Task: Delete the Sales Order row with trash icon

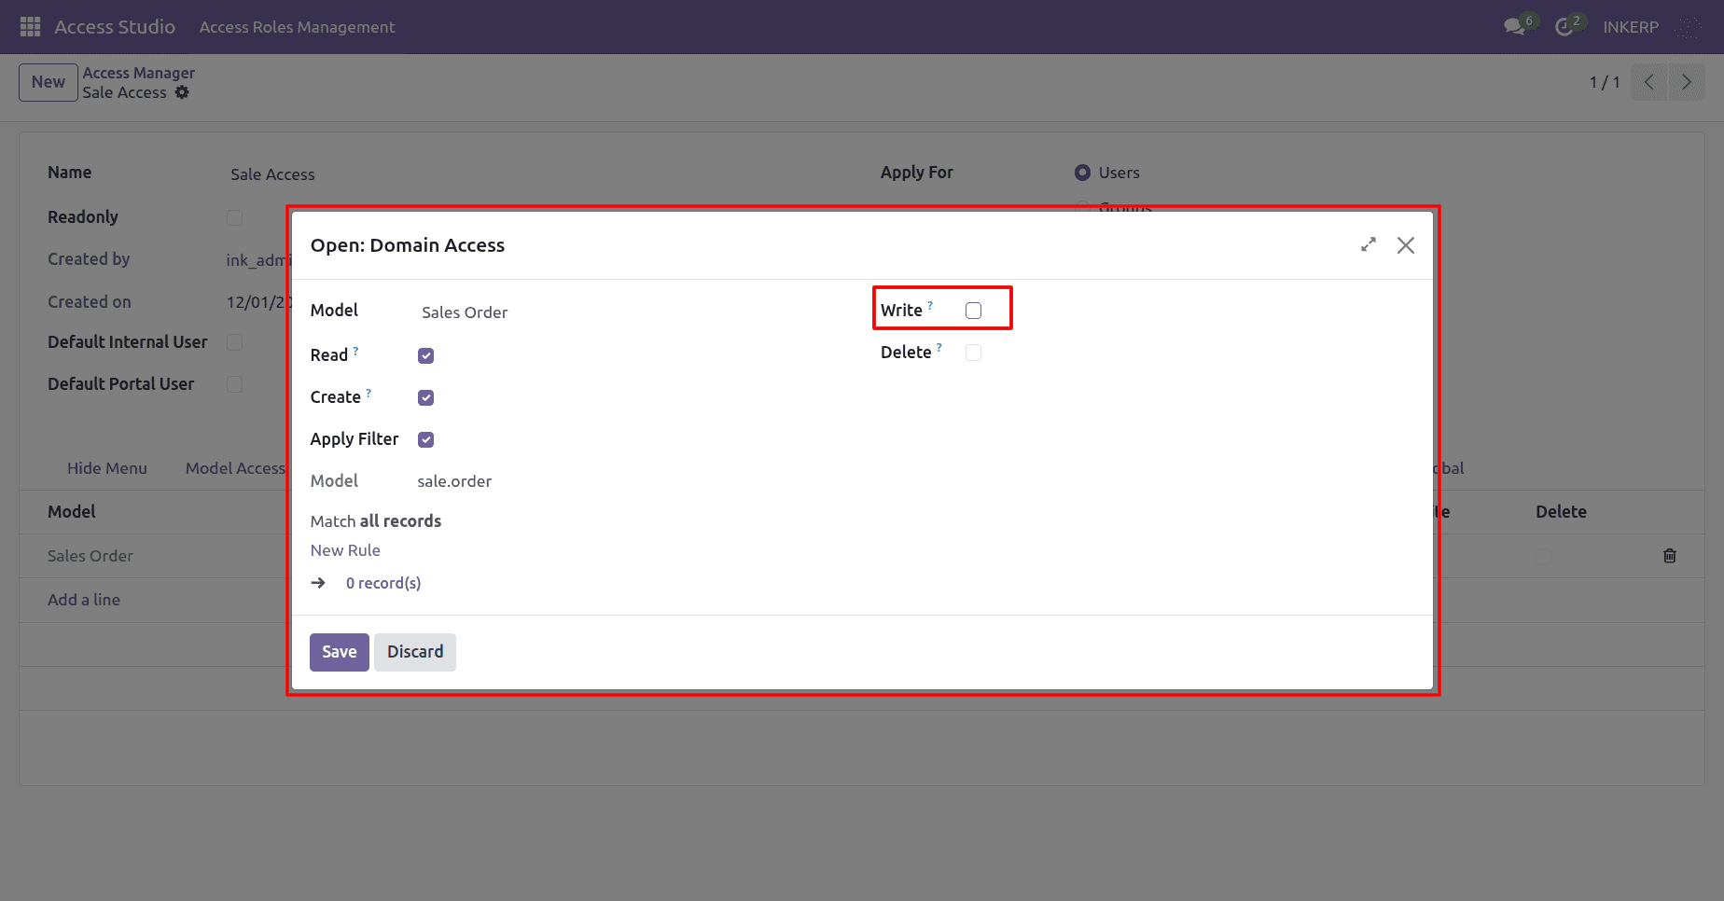Action: coord(1670,556)
